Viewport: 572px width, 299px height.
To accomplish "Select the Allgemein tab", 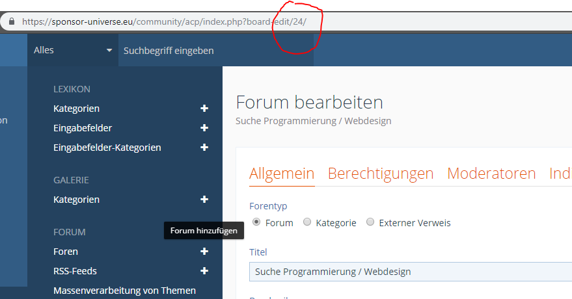I will (x=282, y=174).
